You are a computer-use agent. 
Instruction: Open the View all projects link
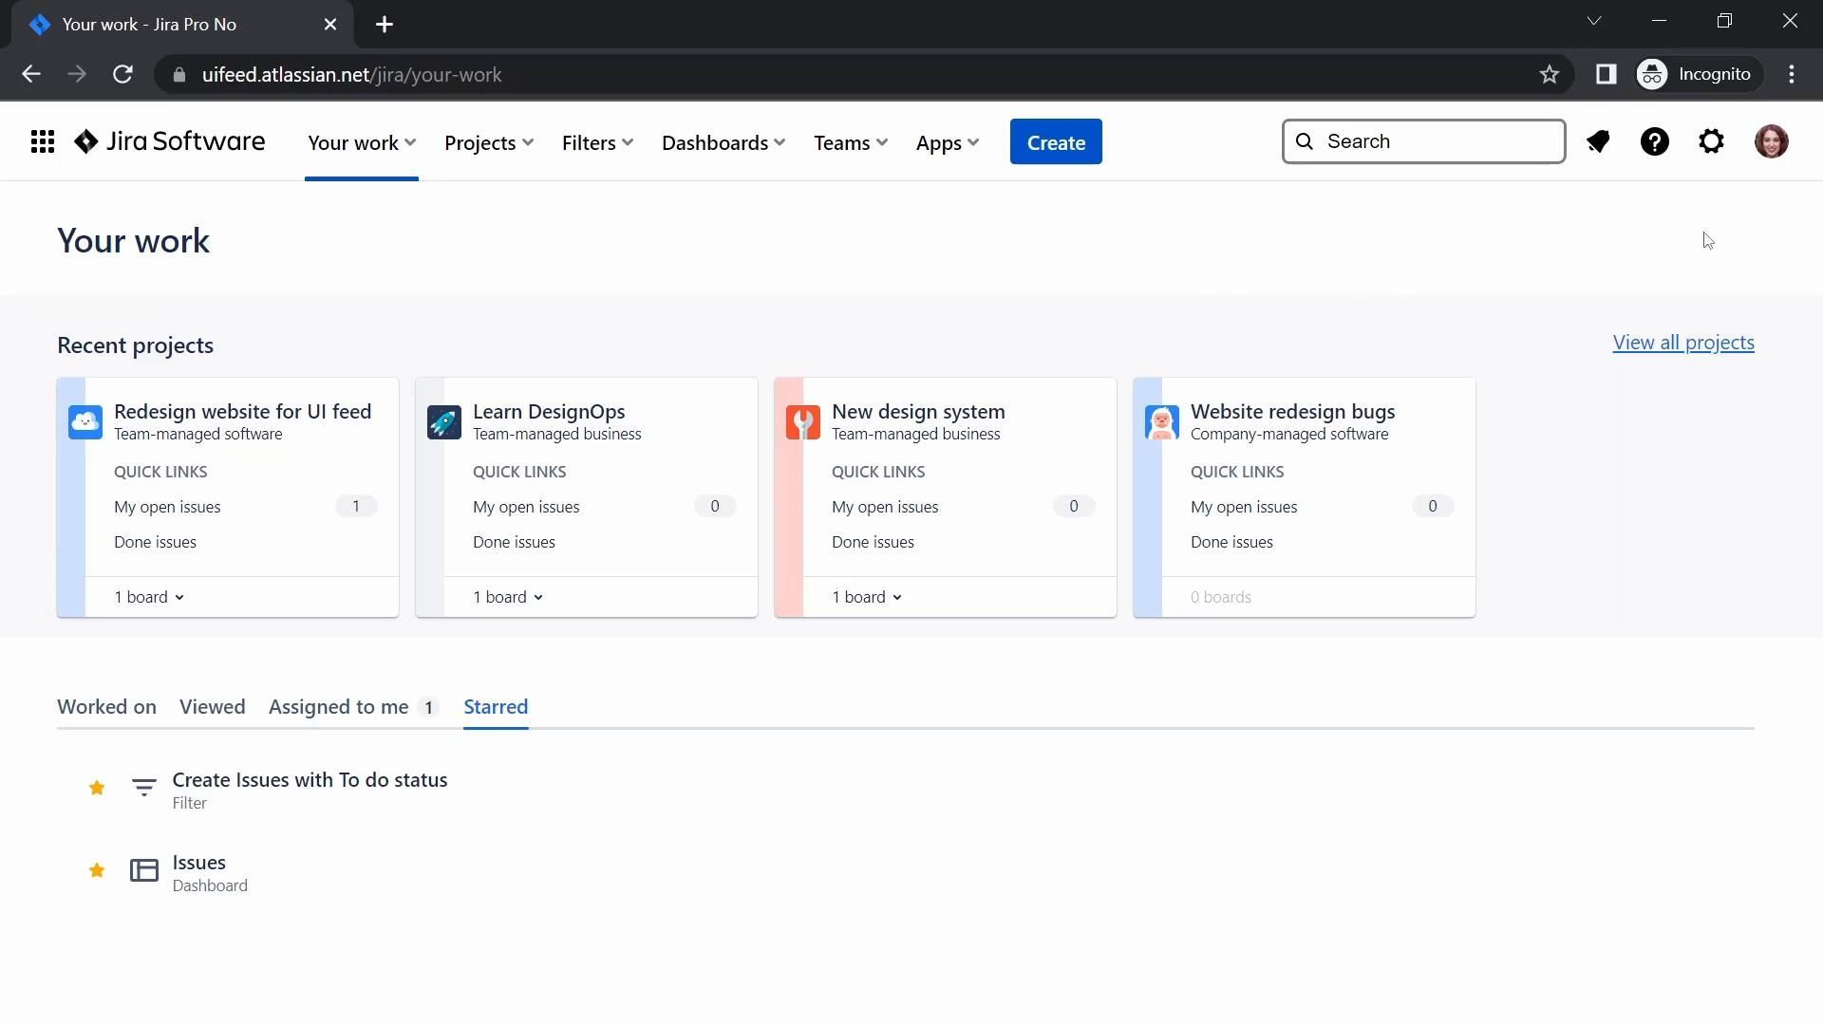pos(1682,343)
